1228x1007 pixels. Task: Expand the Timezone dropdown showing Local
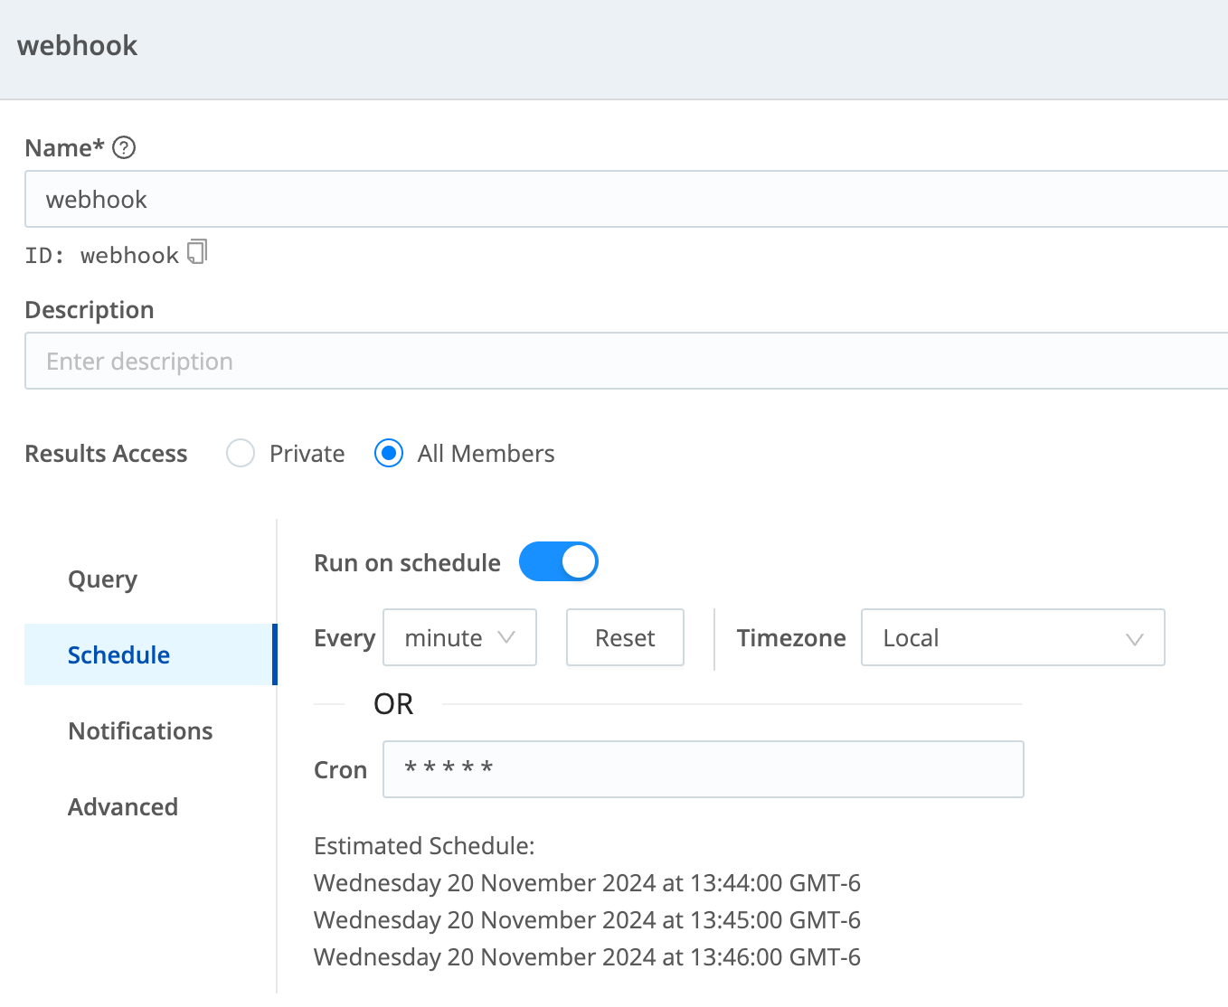point(1012,637)
